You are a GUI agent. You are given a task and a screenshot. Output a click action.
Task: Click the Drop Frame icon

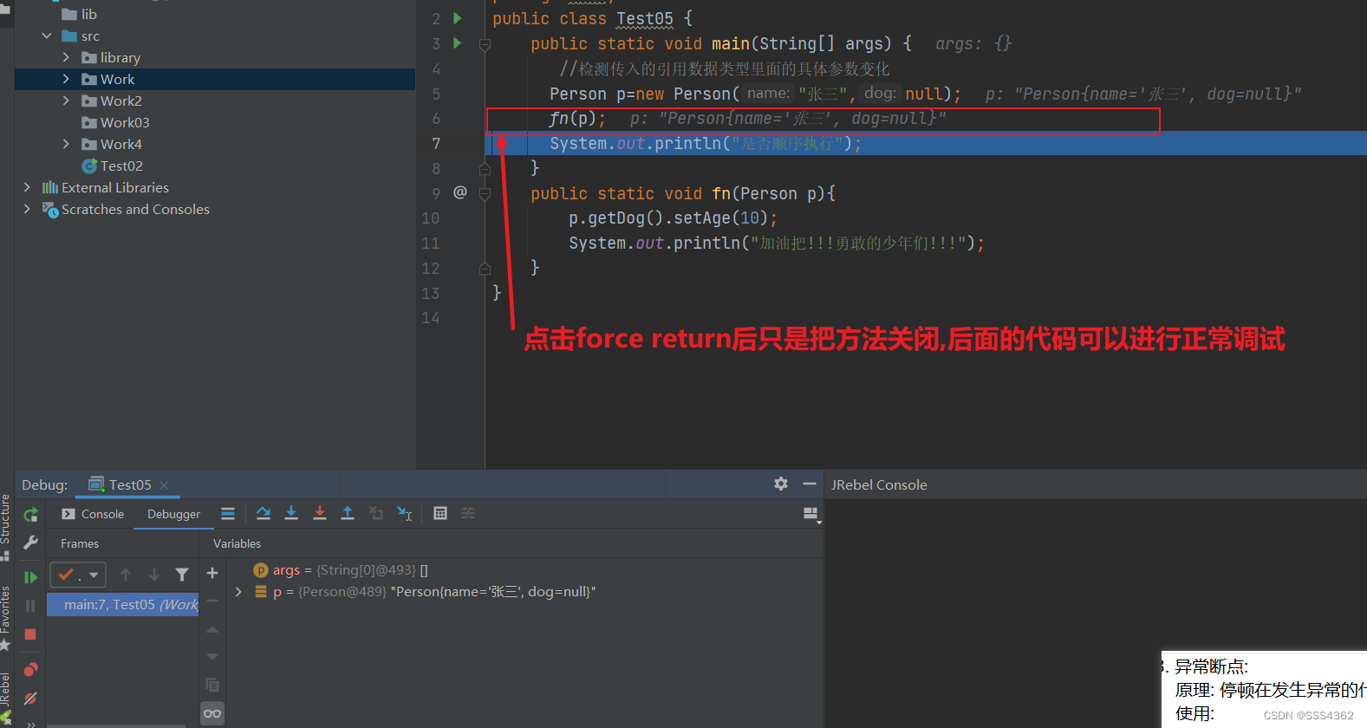[376, 513]
